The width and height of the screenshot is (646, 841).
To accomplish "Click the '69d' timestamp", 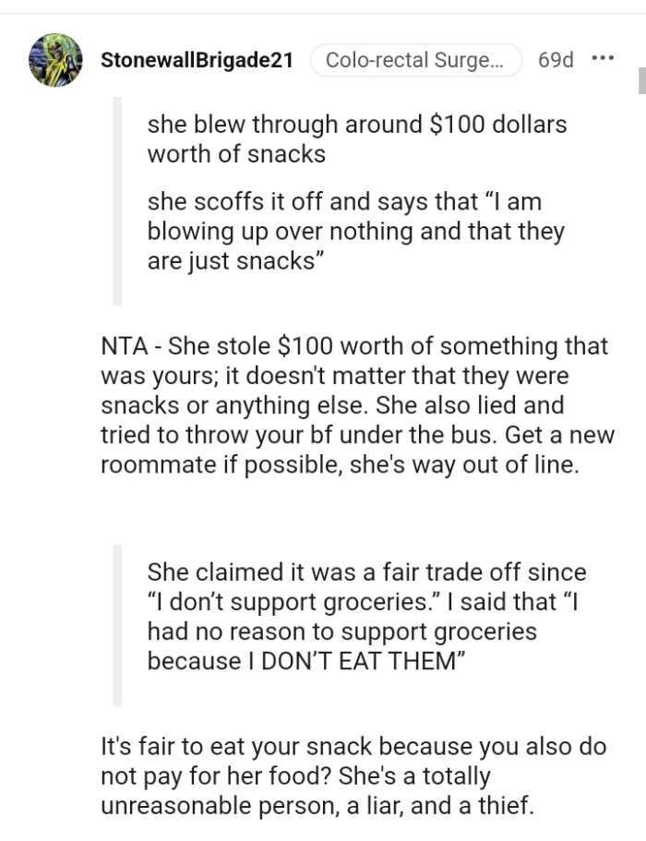I will (x=554, y=59).
